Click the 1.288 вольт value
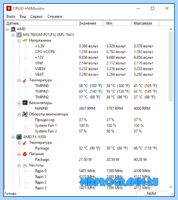178x200 pixels. [x=88, y=52]
